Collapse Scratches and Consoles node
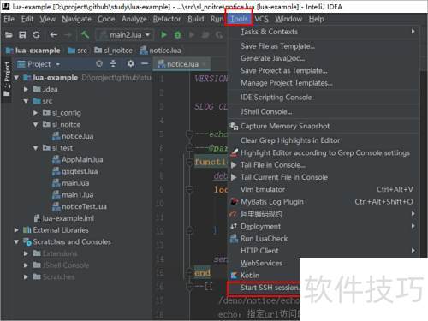This screenshot has height=321, width=428. click(x=16, y=241)
